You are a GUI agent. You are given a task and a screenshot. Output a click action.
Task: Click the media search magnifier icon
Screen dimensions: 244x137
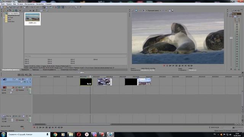(x=47, y=11)
